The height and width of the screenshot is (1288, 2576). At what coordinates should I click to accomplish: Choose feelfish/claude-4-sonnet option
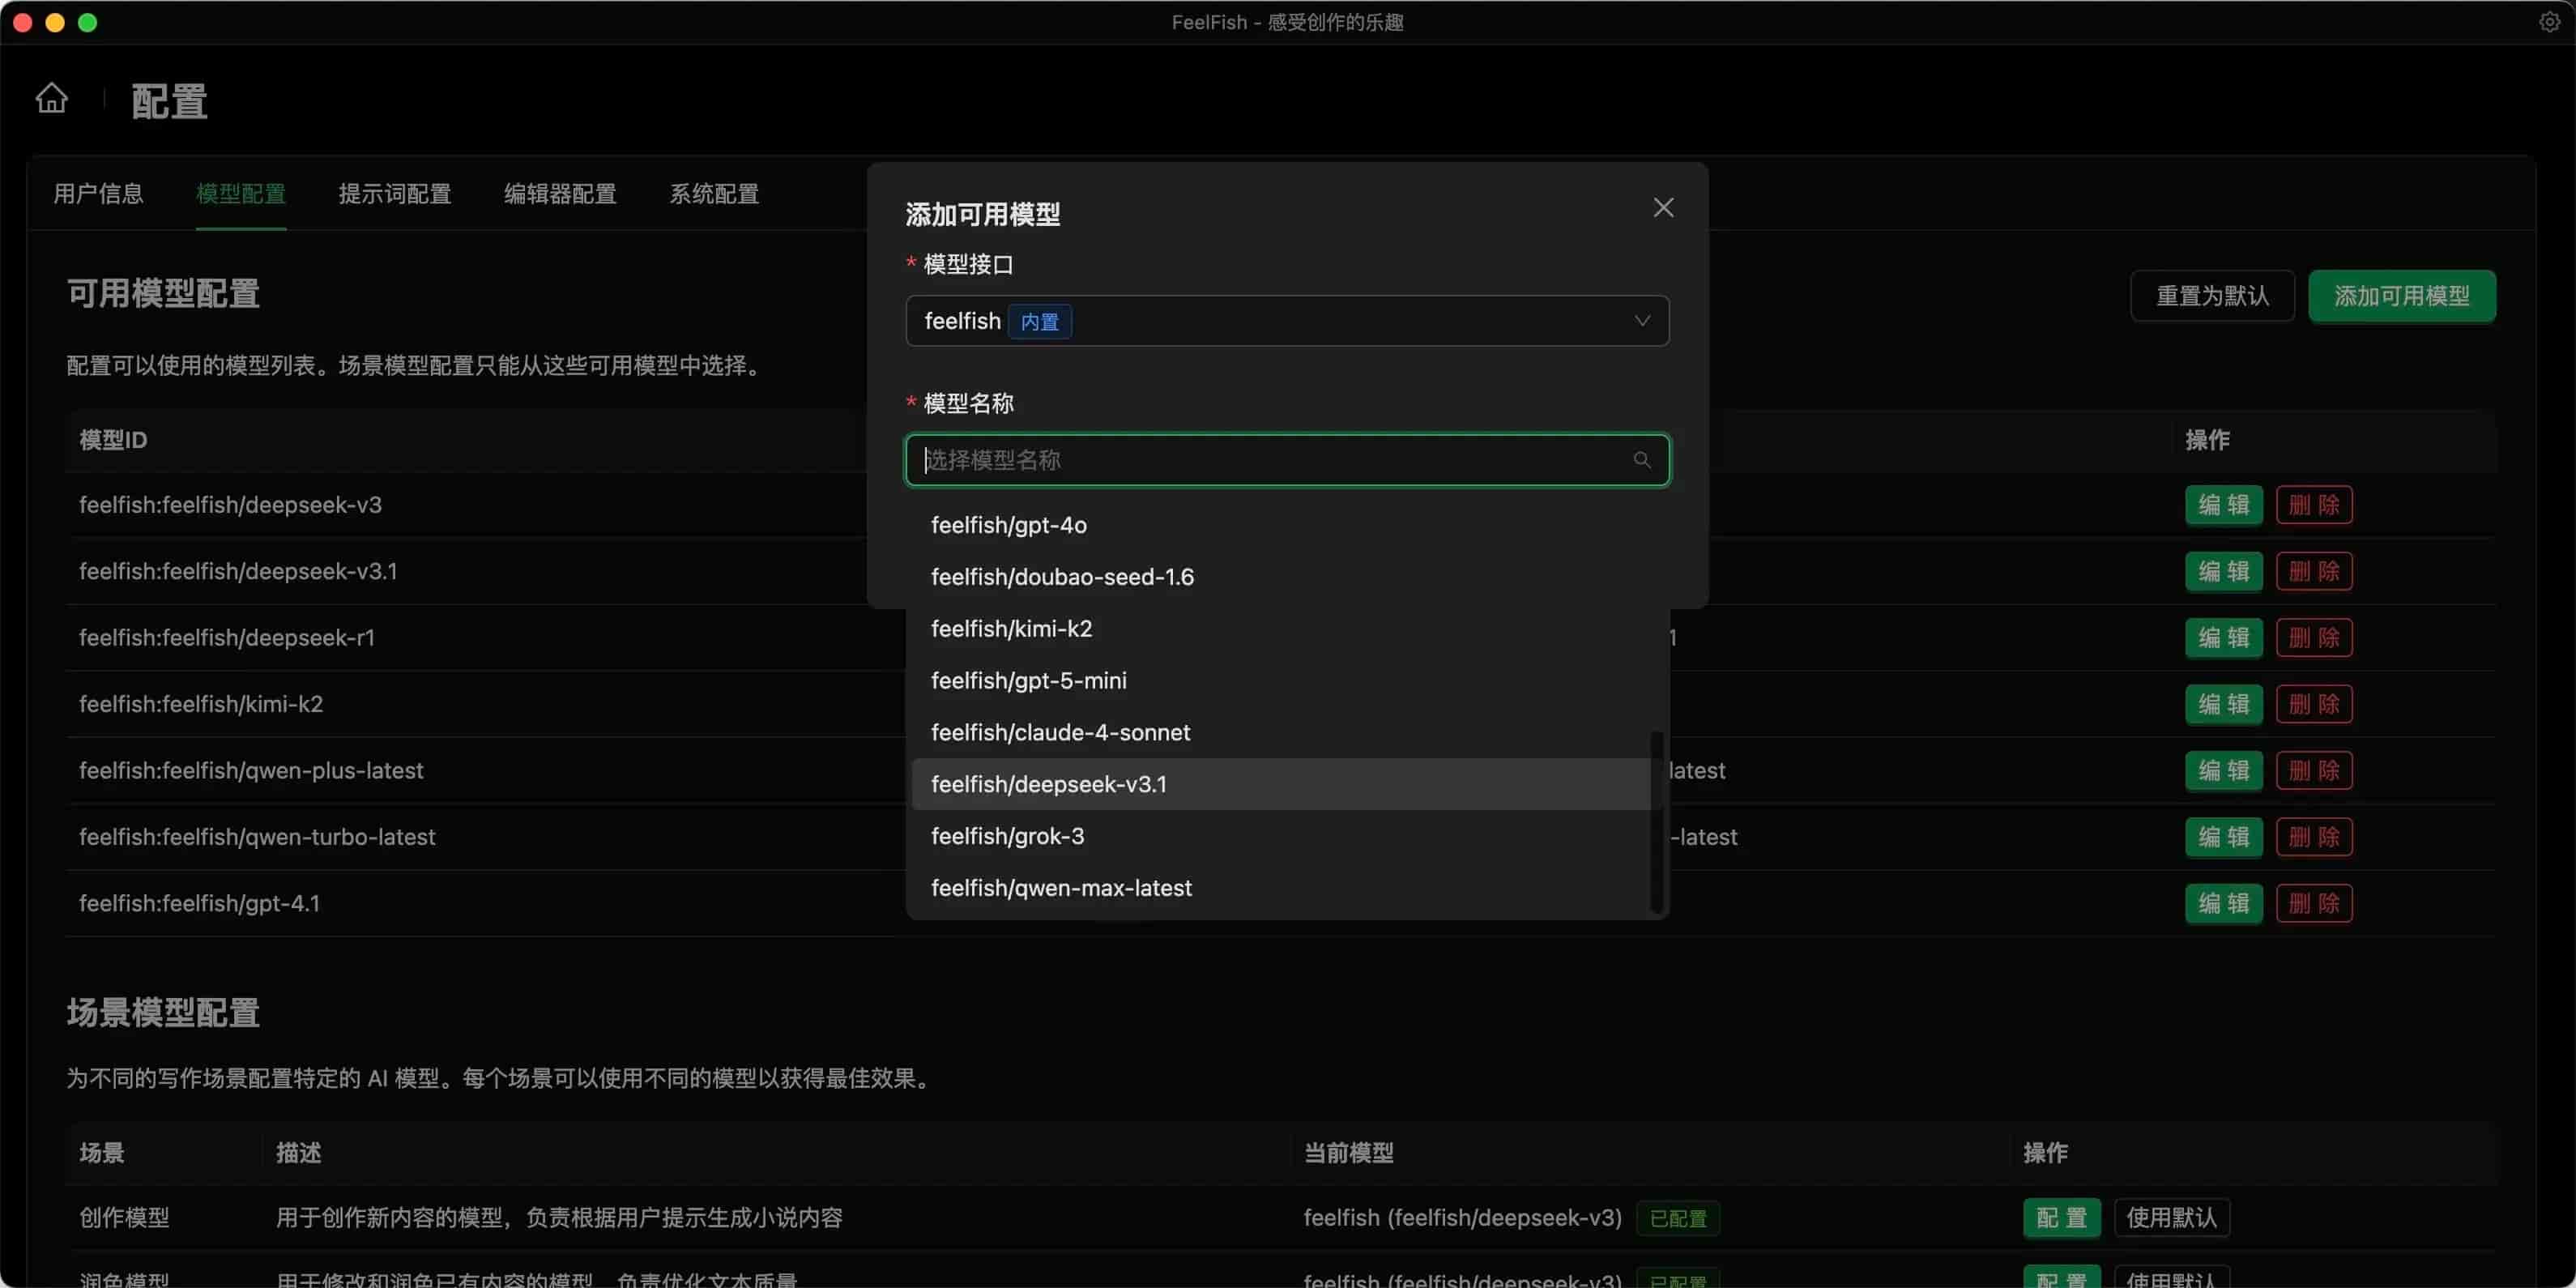(1060, 732)
